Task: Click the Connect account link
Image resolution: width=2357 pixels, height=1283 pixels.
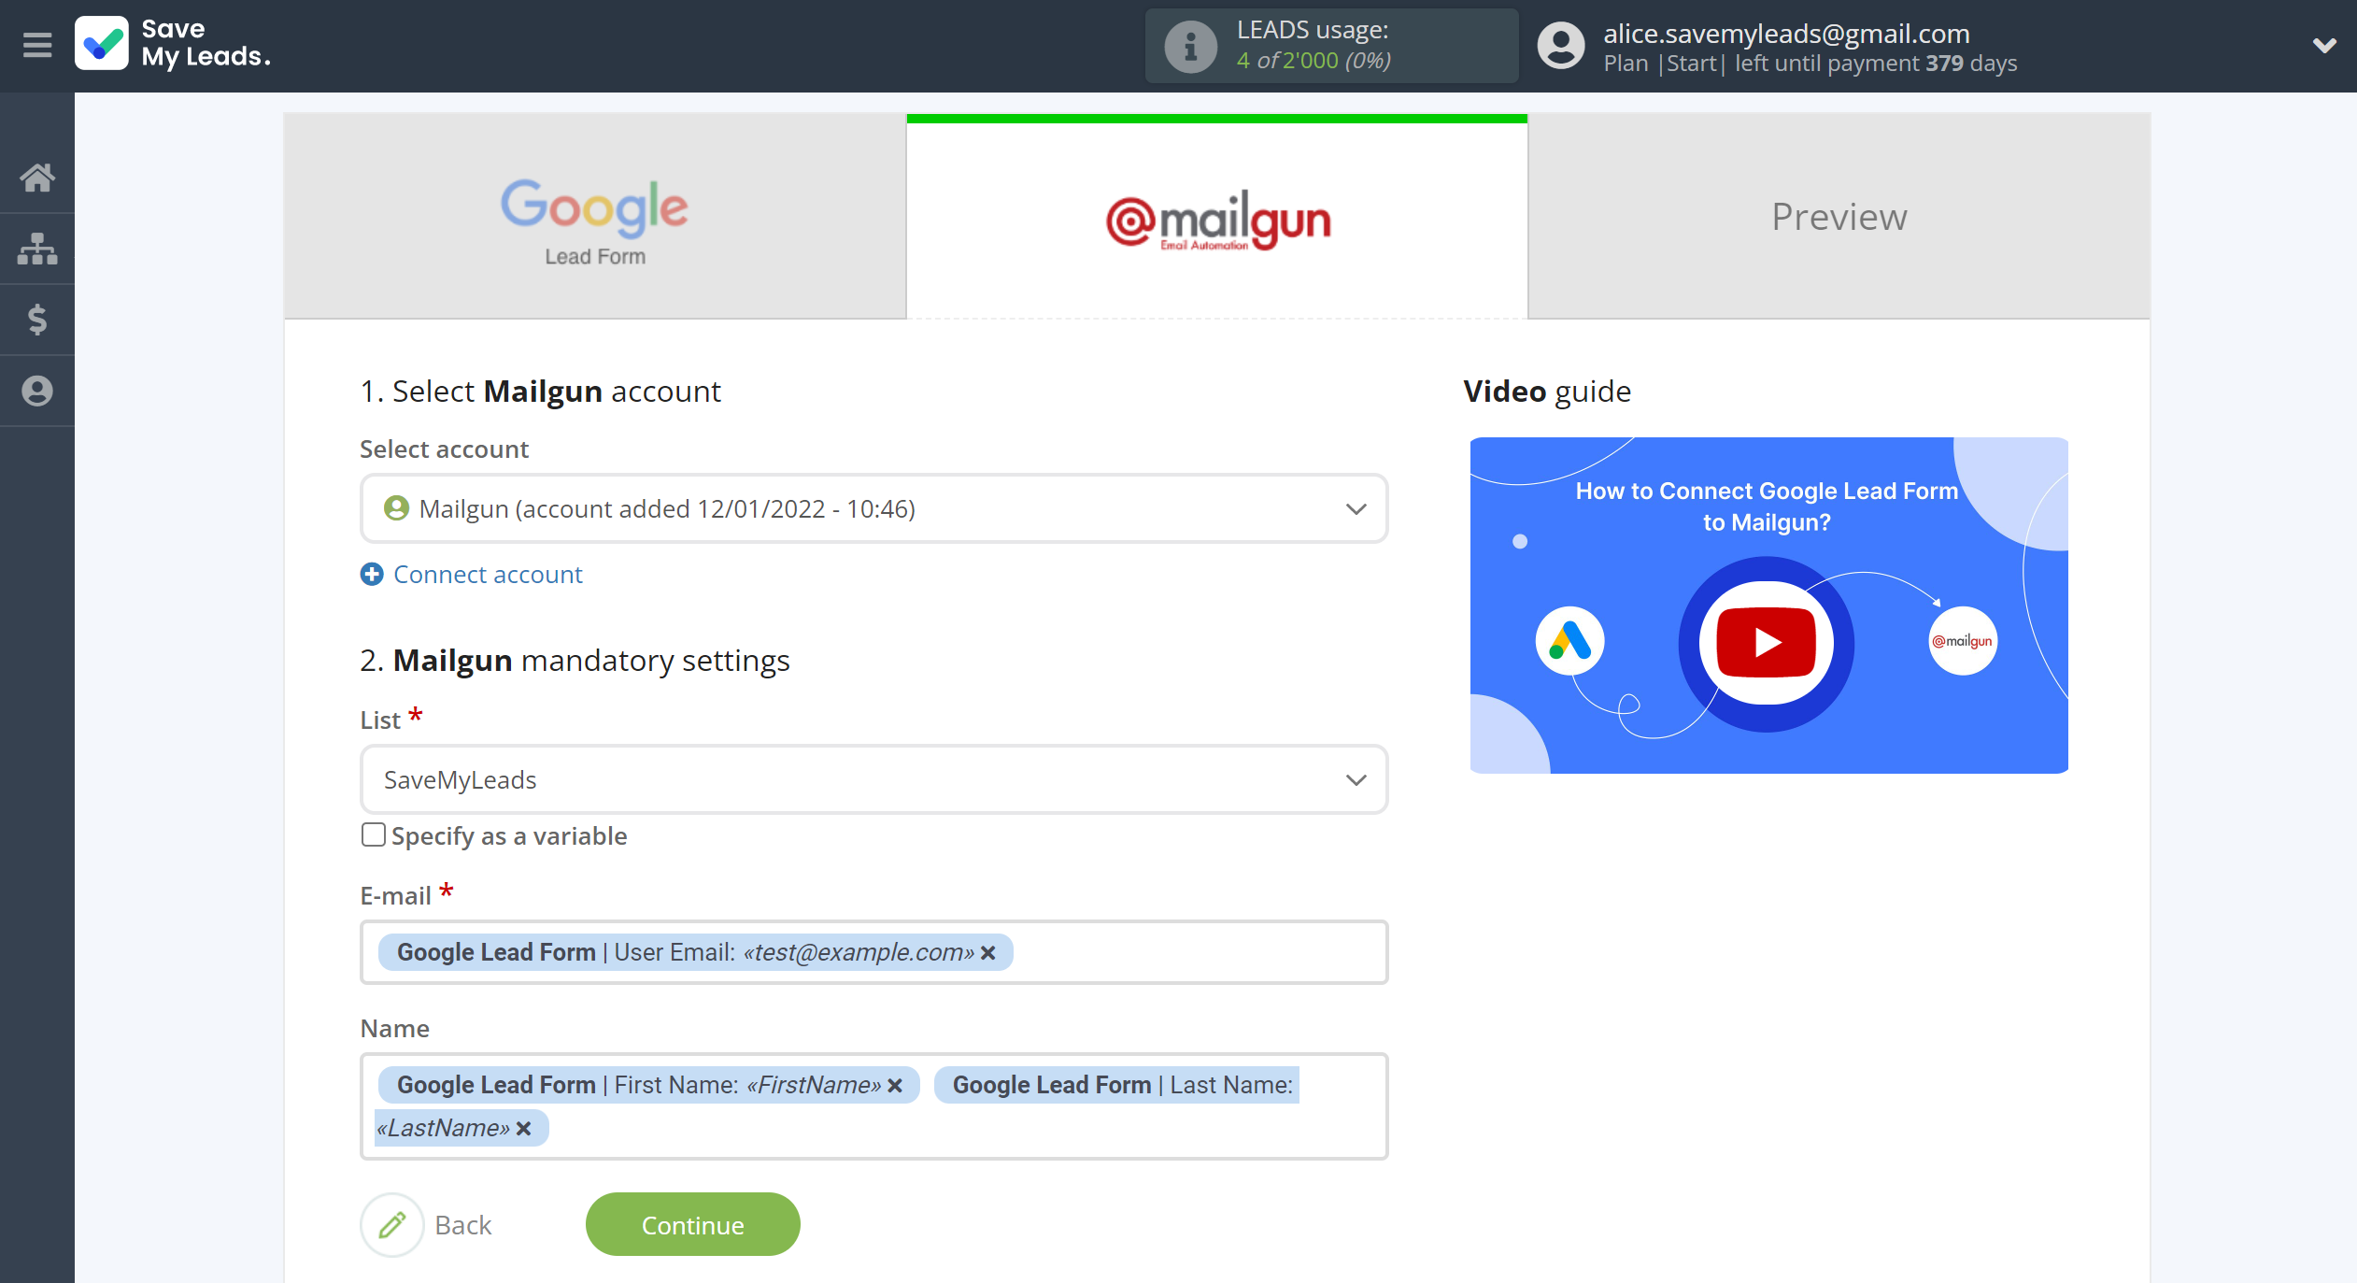Action: 488,574
